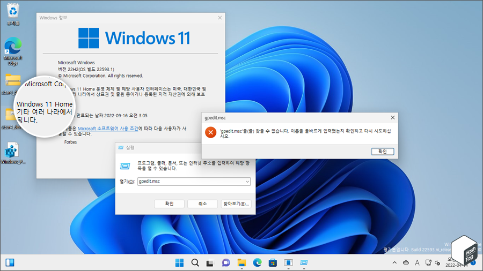Open Edge browser from taskbar
483x271 pixels.
pyautogui.click(x=257, y=263)
